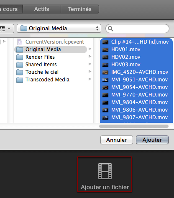Click the MVI_9051-AVCHD.mov video thumbnail
Image resolution: width=174 pixels, height=198 pixels.
105,80
